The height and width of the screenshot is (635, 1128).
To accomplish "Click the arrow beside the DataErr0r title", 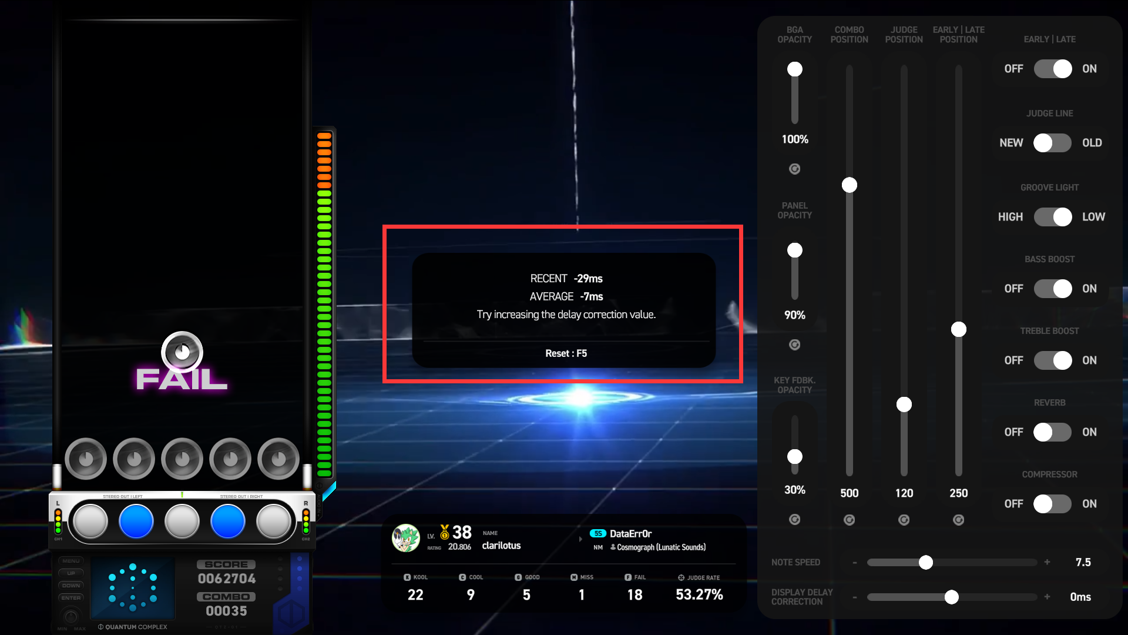I will click(580, 539).
